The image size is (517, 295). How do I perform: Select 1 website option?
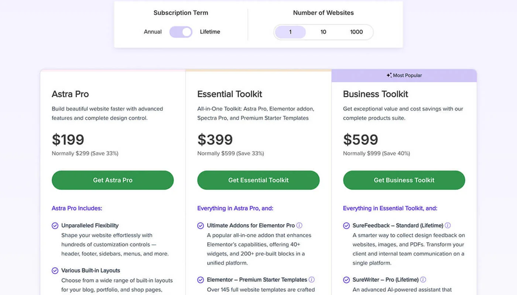pos(290,32)
